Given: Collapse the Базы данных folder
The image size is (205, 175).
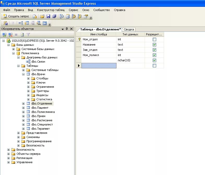Looking at the screenshot, I should pyautogui.click(x=9, y=45).
